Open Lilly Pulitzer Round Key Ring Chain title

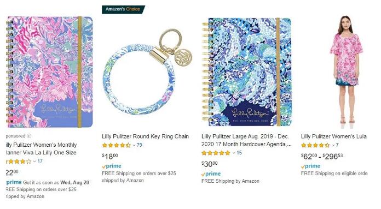145,136
